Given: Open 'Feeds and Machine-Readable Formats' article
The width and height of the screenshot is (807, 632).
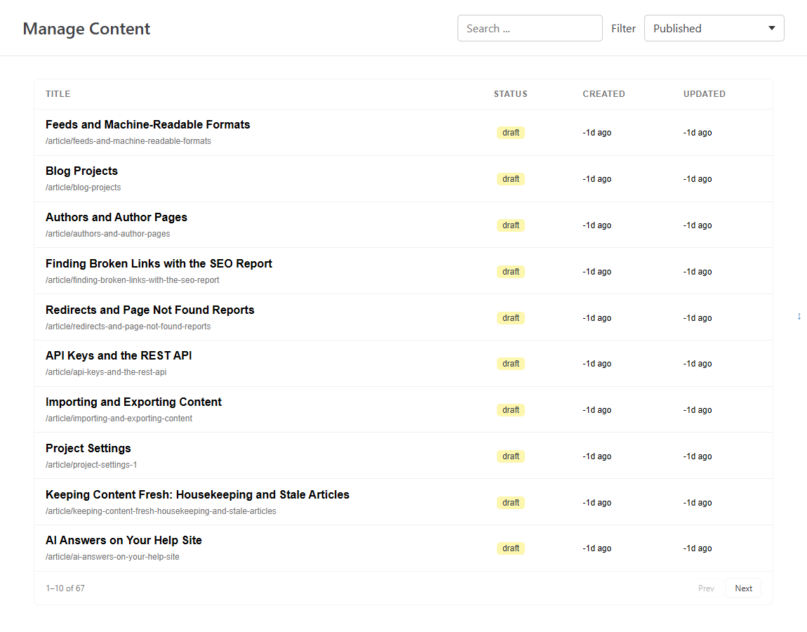Looking at the screenshot, I should click(x=147, y=125).
